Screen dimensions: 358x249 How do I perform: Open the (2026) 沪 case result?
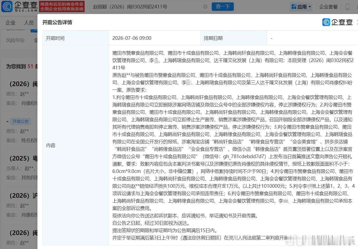[x=23, y=196]
